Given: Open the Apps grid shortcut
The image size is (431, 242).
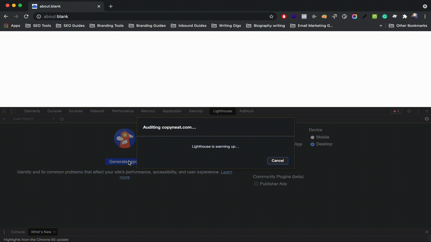Looking at the screenshot, I should pyautogui.click(x=12, y=26).
